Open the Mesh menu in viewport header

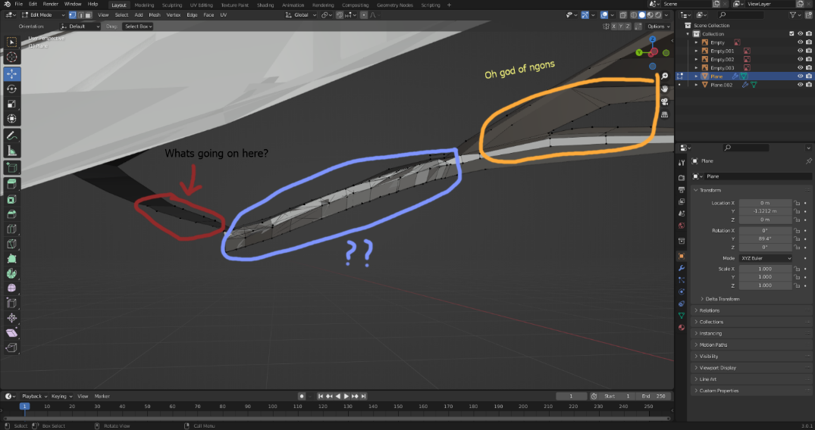tap(155, 15)
